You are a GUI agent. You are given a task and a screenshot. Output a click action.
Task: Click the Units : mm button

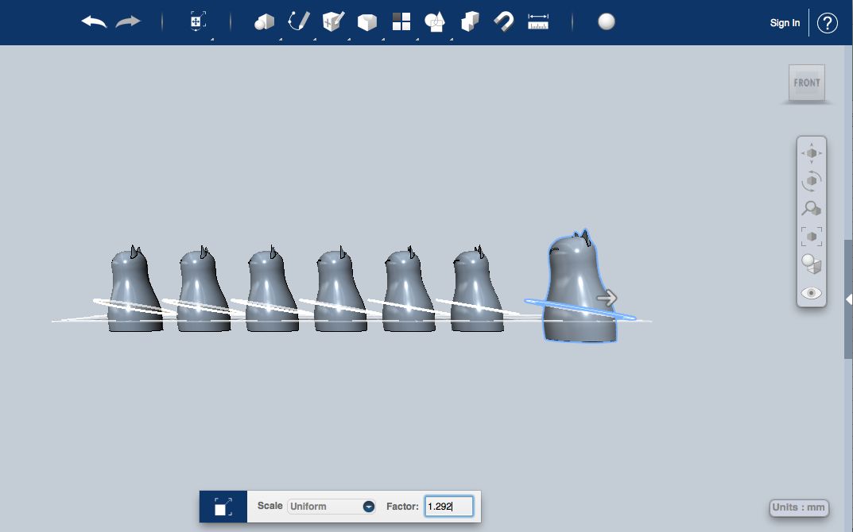(799, 507)
